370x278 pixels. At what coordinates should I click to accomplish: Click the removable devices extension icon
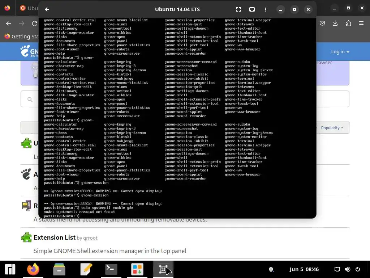26,206
